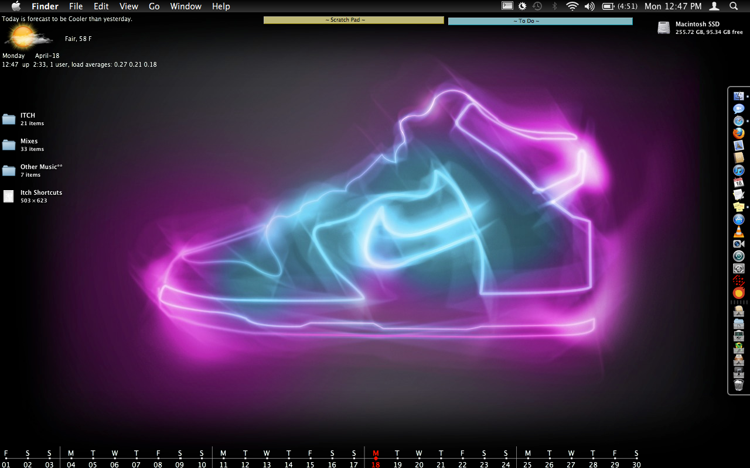Click the Scratch Pad bar
The height and width of the screenshot is (468, 750).
tap(354, 20)
